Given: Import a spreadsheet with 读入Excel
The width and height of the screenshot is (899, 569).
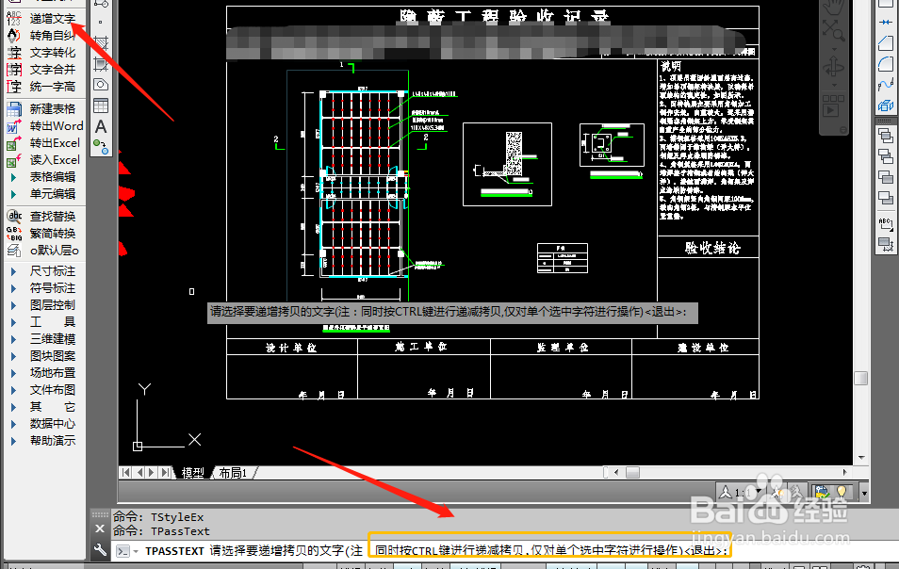Looking at the screenshot, I should (43, 160).
